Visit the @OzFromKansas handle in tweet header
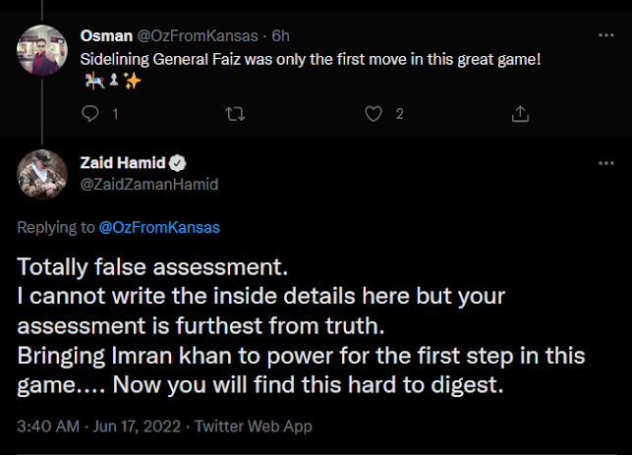632x455 pixels. (195, 35)
